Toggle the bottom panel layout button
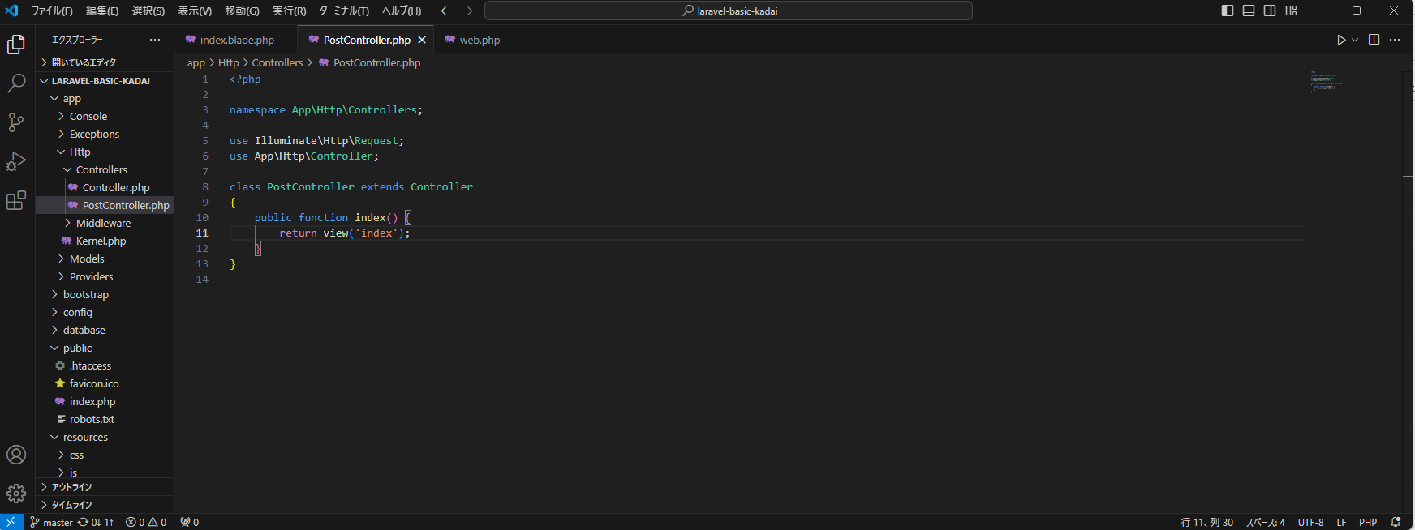The height and width of the screenshot is (530, 1415). (1249, 11)
